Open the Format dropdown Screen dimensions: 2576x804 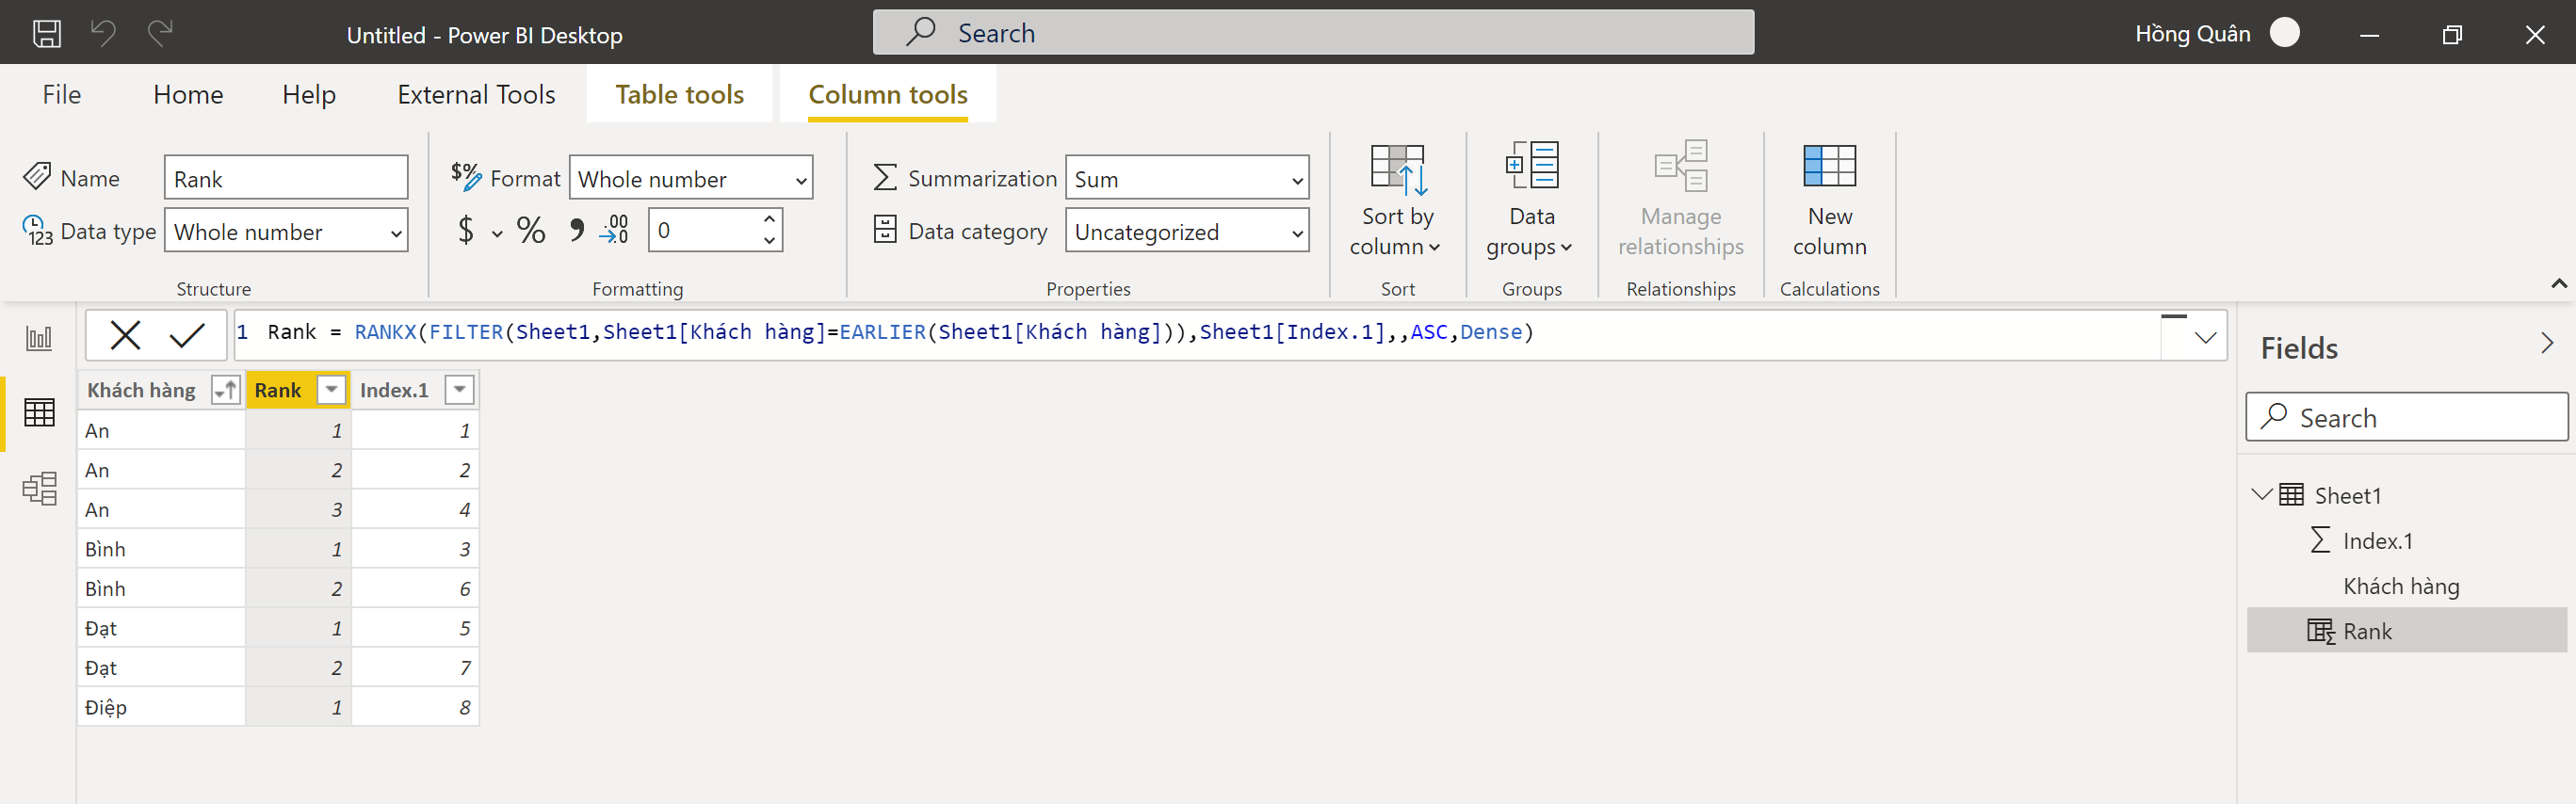[x=691, y=179]
